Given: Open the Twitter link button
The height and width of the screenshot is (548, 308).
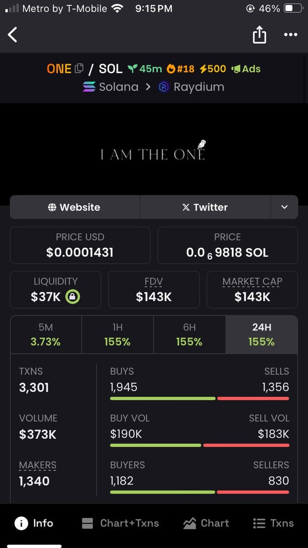Looking at the screenshot, I should (x=205, y=207).
